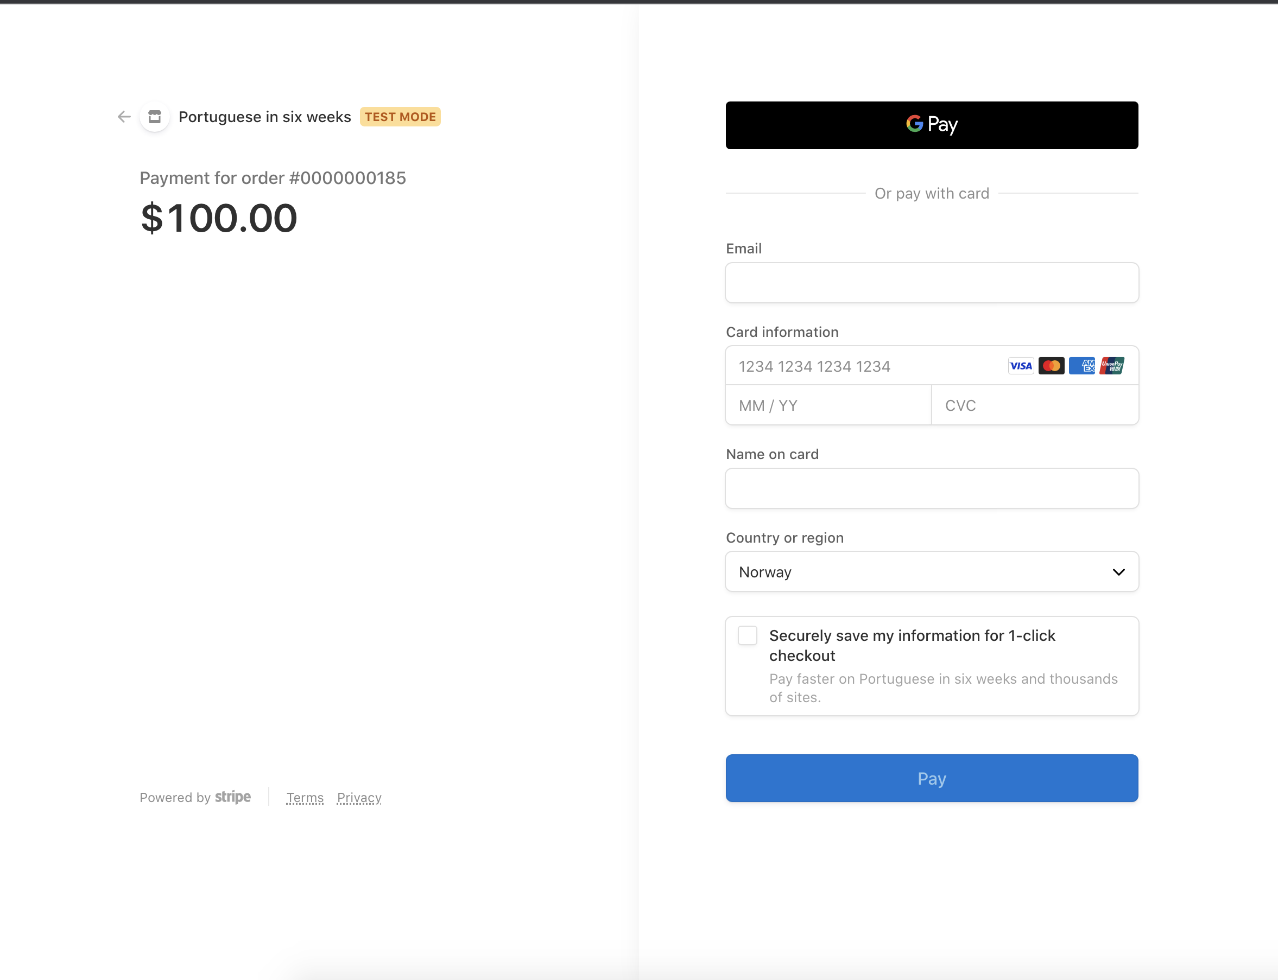
Task: Click the Visa card logo
Action: tap(1021, 366)
